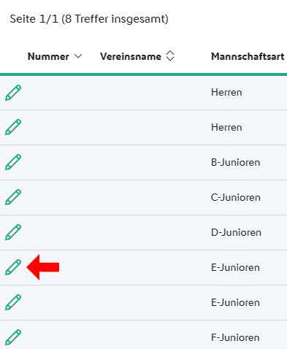The height and width of the screenshot is (349, 287).
Task: Select the C-Junioren table cell
Action: (236, 197)
